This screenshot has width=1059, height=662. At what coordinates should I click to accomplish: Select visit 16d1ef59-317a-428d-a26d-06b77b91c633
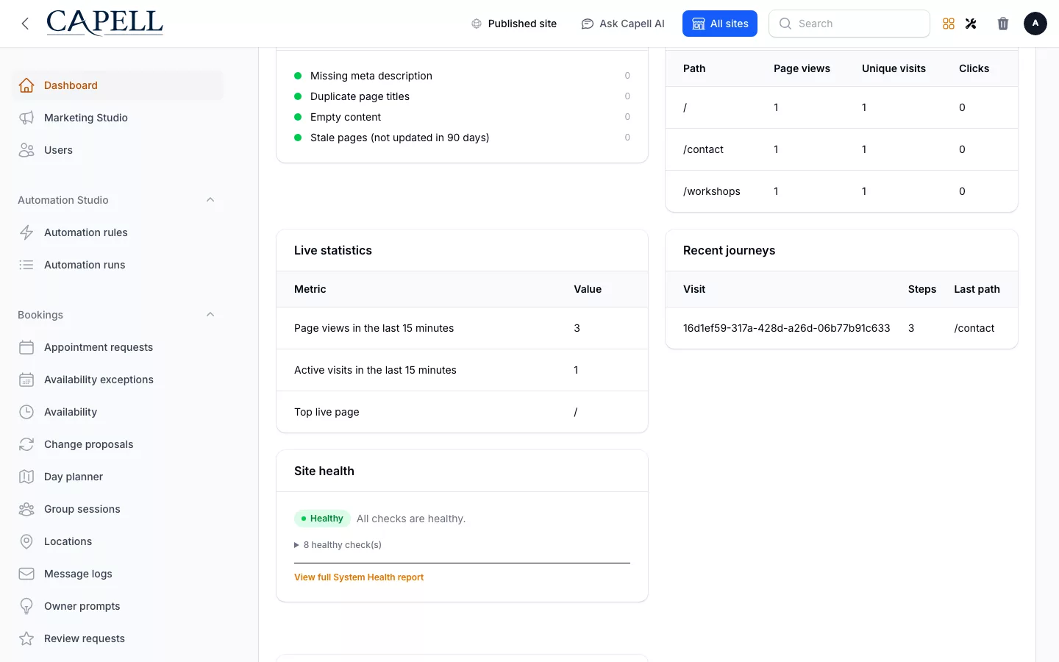pyautogui.click(x=786, y=328)
